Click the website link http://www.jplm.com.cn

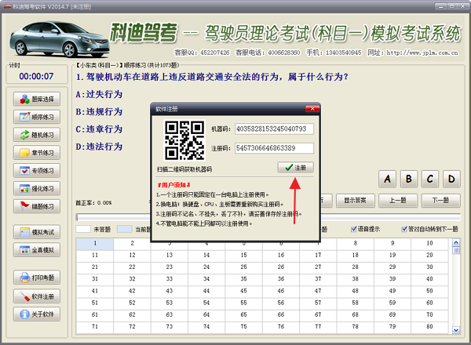[422, 53]
